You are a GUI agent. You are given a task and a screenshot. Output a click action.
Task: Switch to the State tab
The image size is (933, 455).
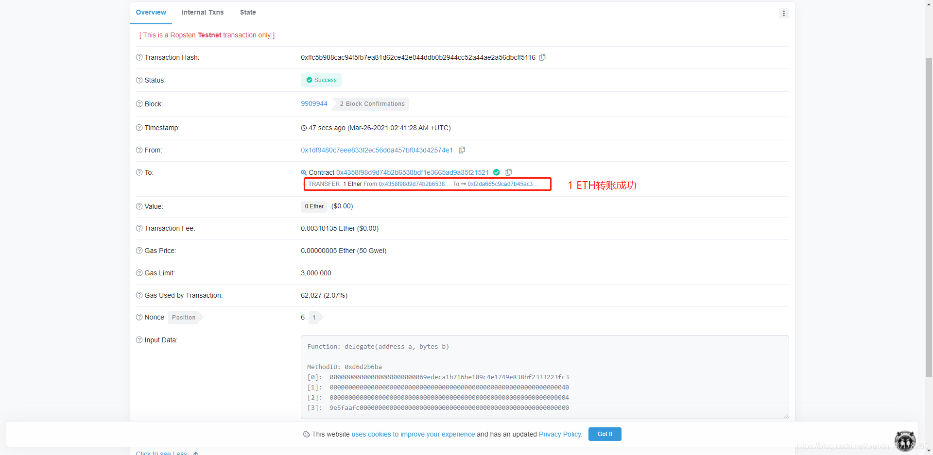point(248,12)
